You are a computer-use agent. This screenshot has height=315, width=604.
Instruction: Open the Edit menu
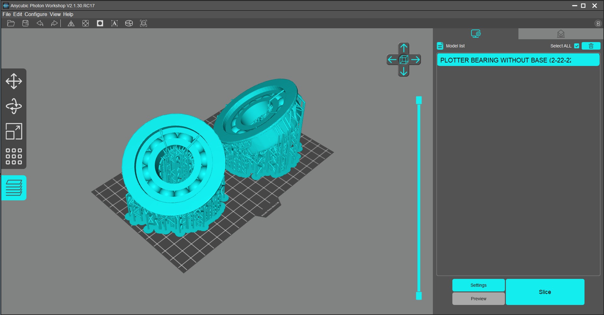[x=18, y=14]
